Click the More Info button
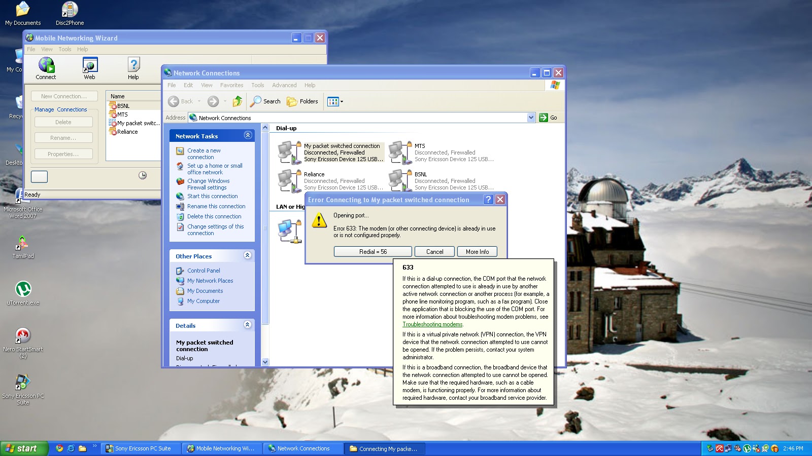The width and height of the screenshot is (812, 456). [x=477, y=252]
